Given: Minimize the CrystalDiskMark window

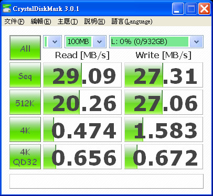Looking at the screenshot, I should pyautogui.click(x=178, y=8).
